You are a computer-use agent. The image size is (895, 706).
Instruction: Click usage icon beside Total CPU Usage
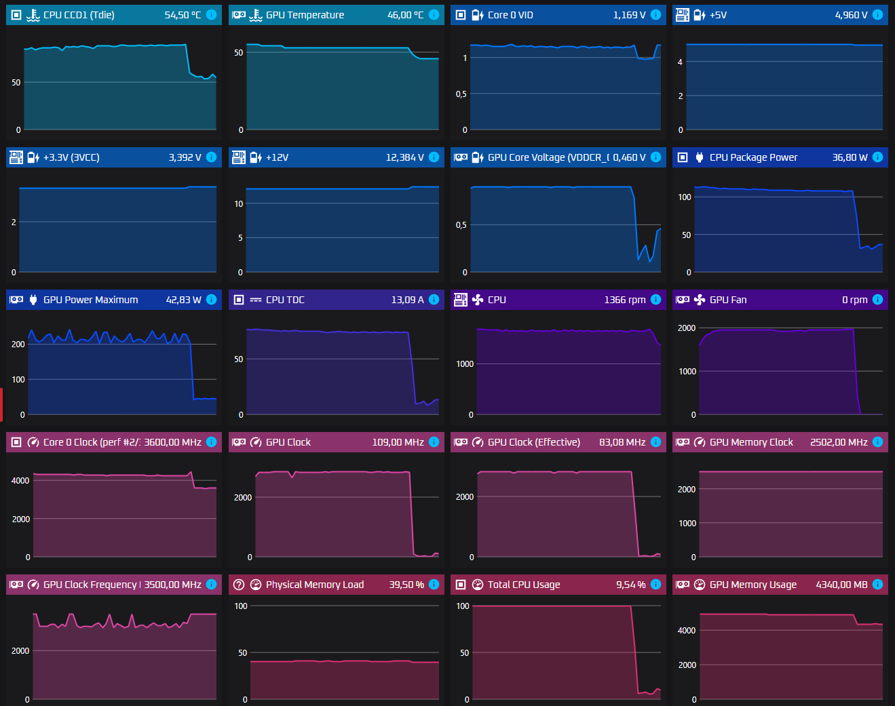coord(478,585)
